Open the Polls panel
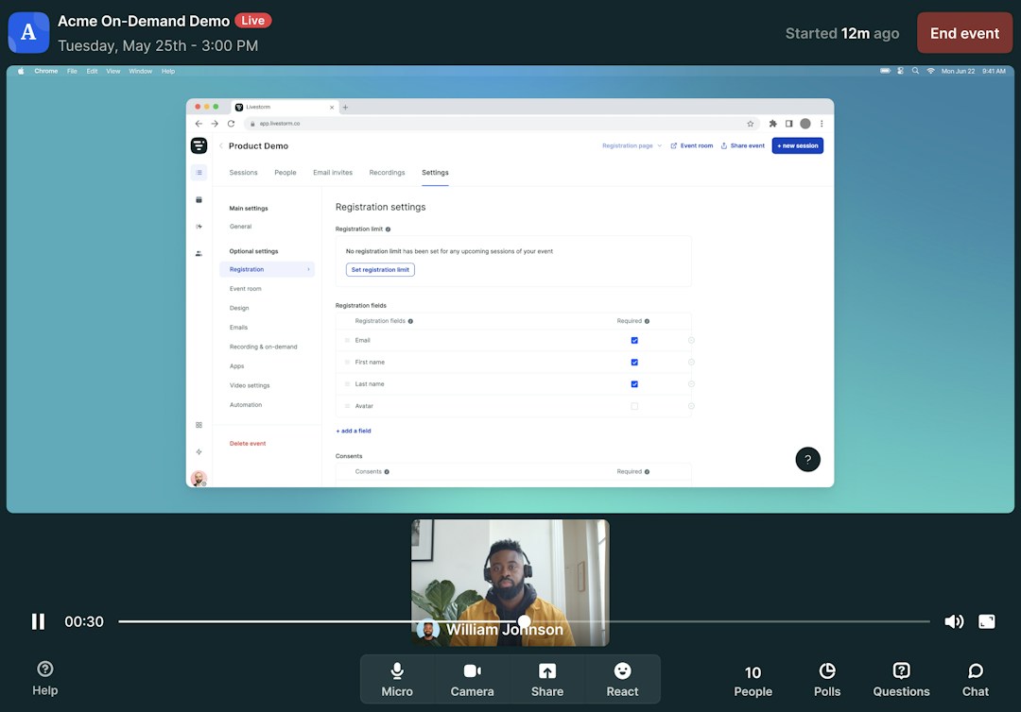The image size is (1021, 712). (827, 680)
